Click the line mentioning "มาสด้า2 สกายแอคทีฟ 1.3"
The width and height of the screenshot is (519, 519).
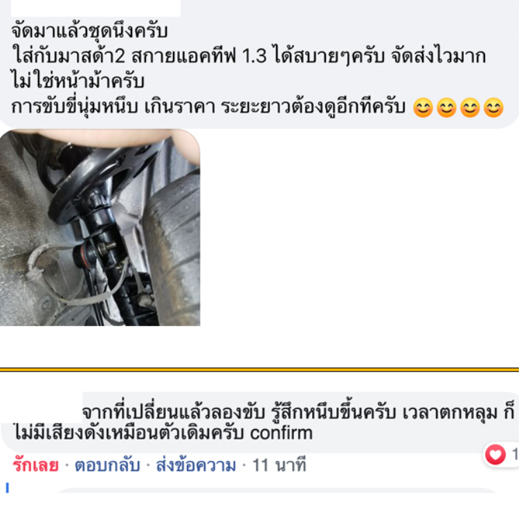(x=248, y=56)
